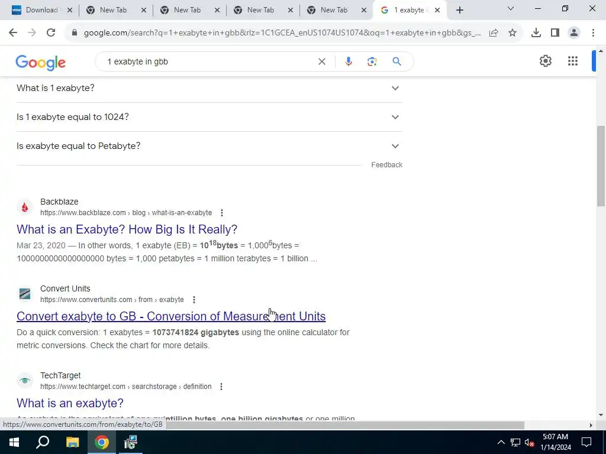Click the TechTarget eye favicon
The image size is (606, 454).
25,381
